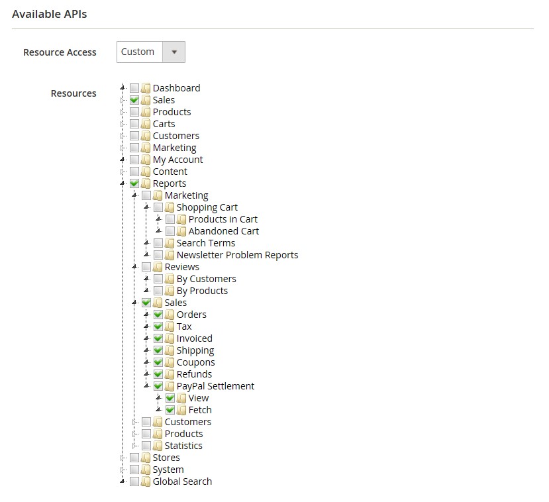This screenshot has height=502, width=549.
Task: Click the folder icon beside PayPal Settlement
Action: point(170,386)
